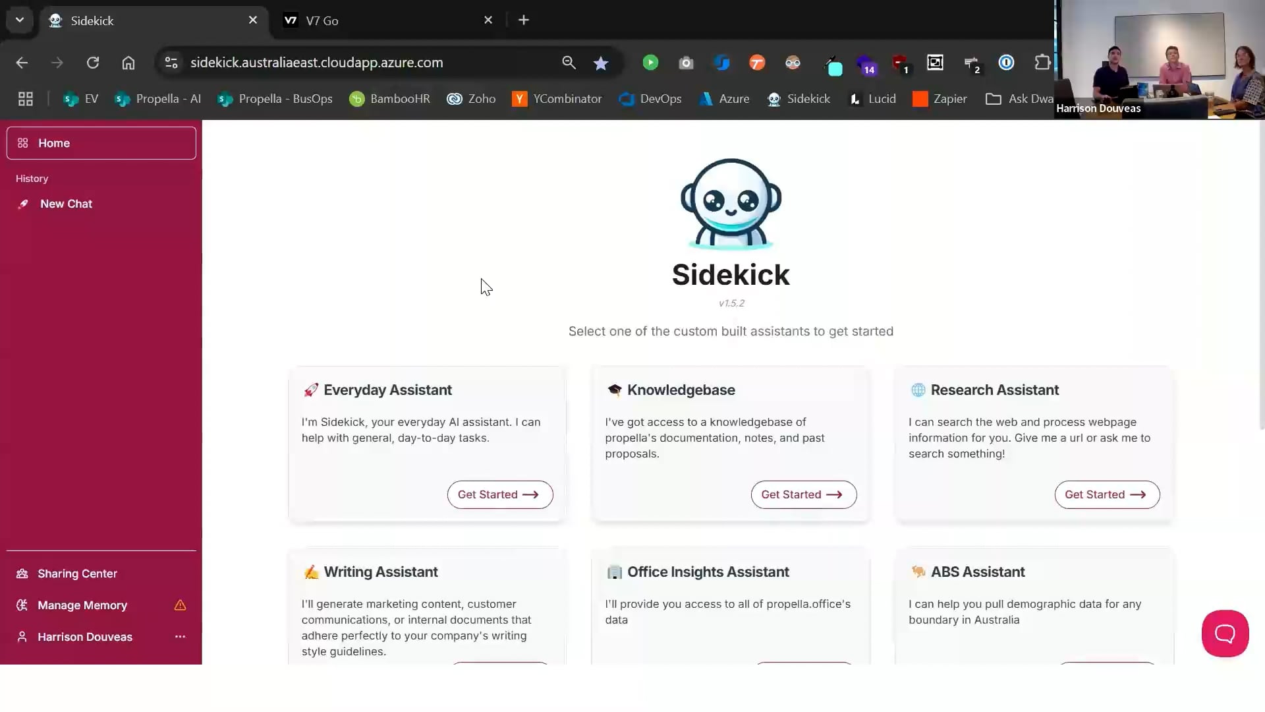
Task: Toggle the bookmark star for this page
Action: (600, 63)
